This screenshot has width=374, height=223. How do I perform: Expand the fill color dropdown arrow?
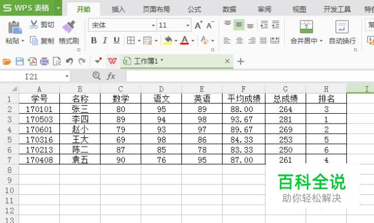[176, 41]
